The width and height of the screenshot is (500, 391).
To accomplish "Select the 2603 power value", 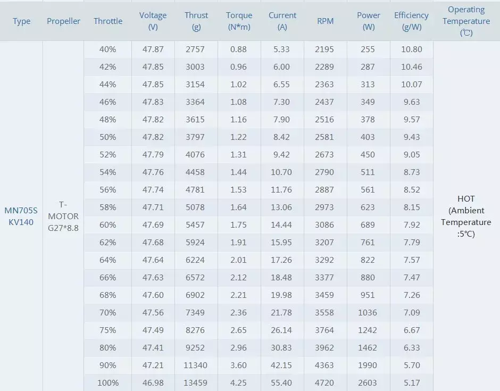I will (x=368, y=382).
